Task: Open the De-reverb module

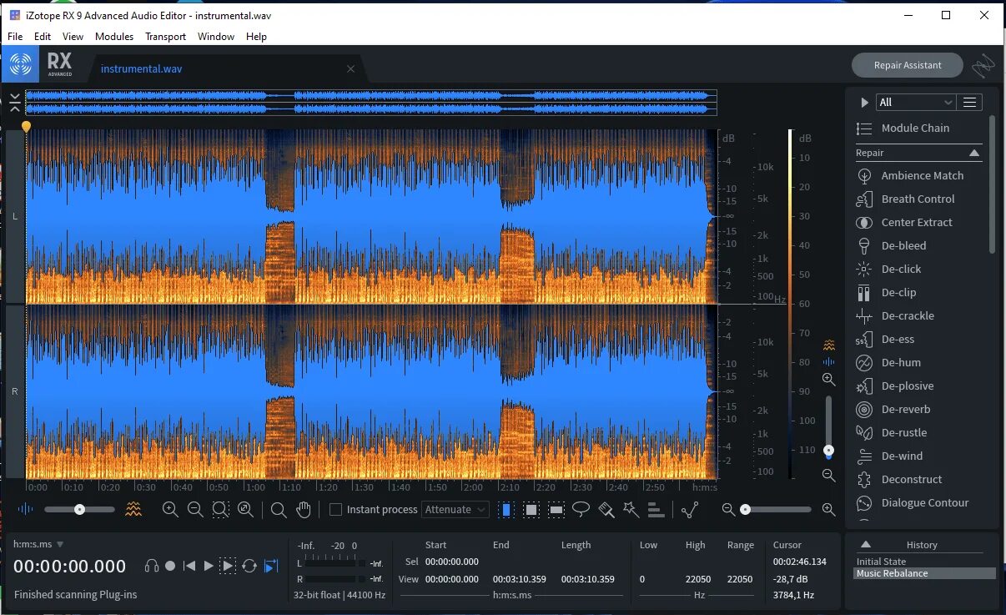Action: pos(905,409)
